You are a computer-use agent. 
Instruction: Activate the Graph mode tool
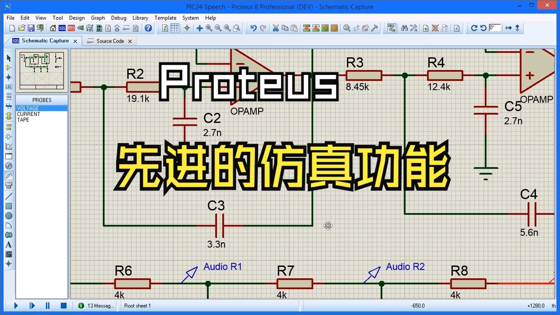(9, 146)
